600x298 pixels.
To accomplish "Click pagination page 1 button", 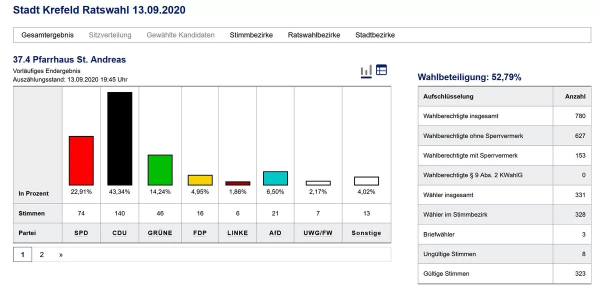I will click(x=22, y=254).
